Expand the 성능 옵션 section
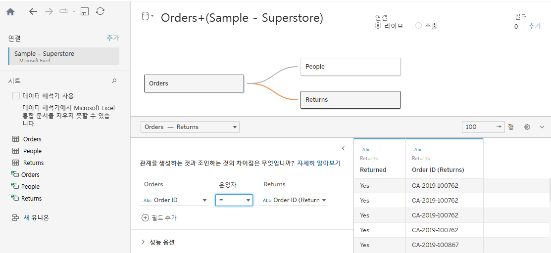 click(x=144, y=242)
